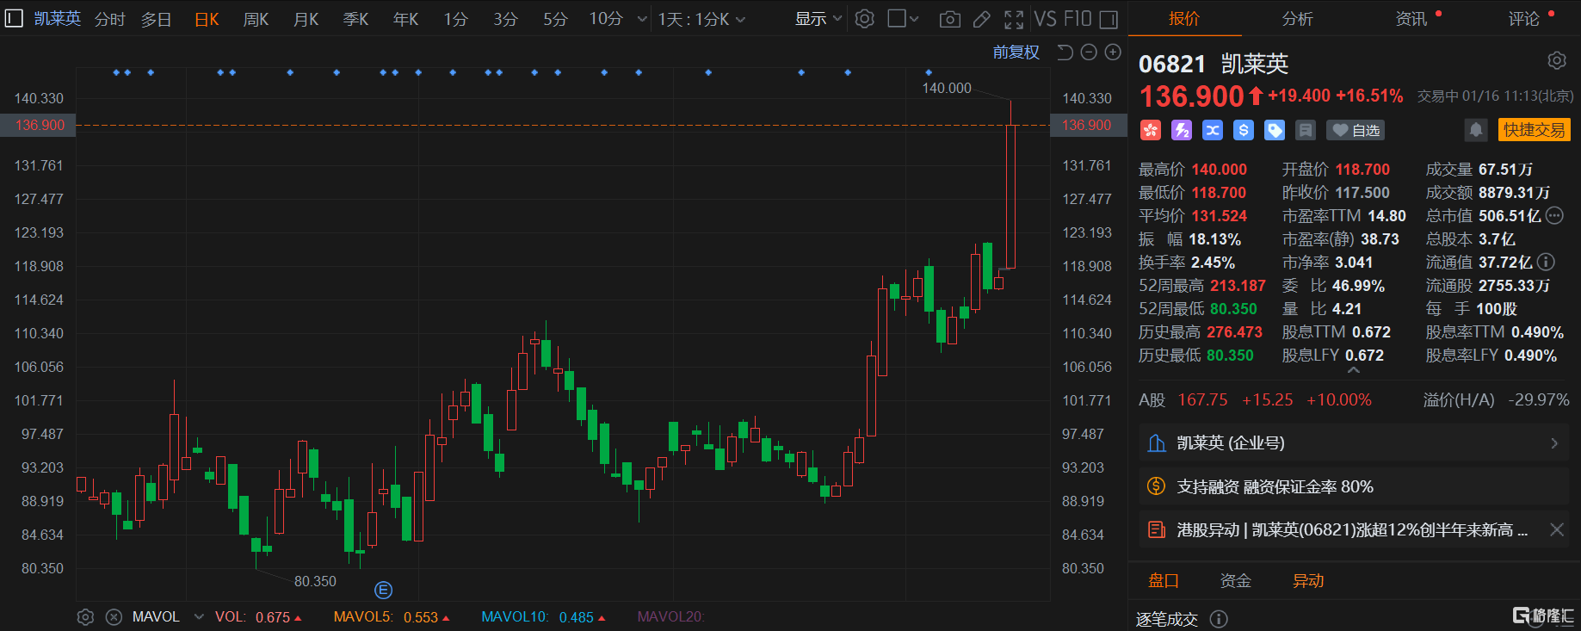The height and width of the screenshot is (631, 1581).
Task: Open market cap more-info ellipsis icon
Action: pyautogui.click(x=1554, y=216)
